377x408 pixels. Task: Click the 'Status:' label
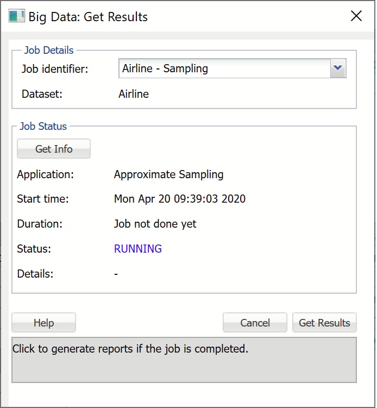pos(34,249)
